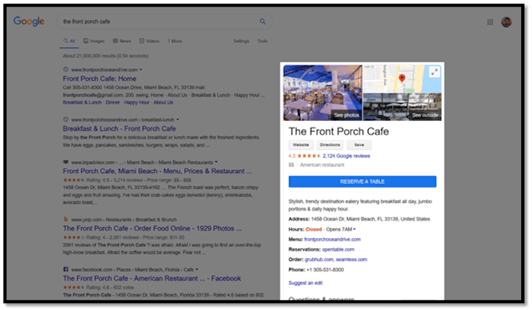
Task: Open the Dinner sitelink
Action: [x=113, y=102]
